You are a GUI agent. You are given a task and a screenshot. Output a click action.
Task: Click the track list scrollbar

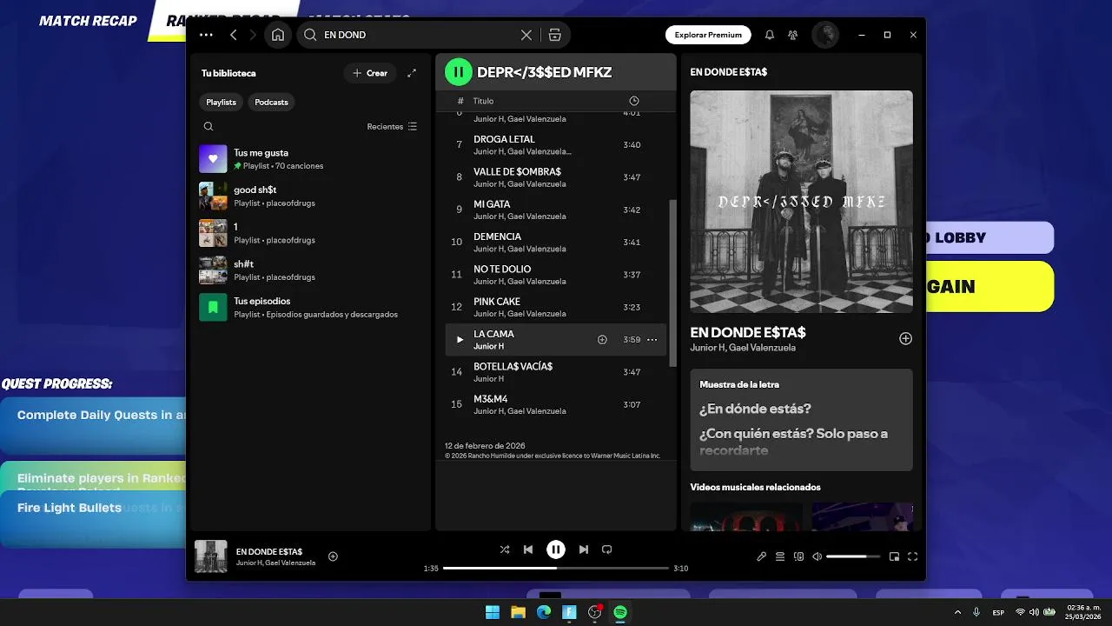click(672, 283)
